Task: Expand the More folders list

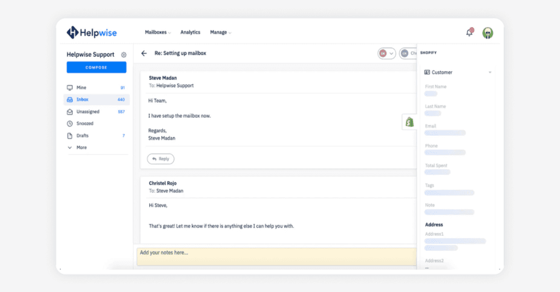Action: [x=77, y=147]
